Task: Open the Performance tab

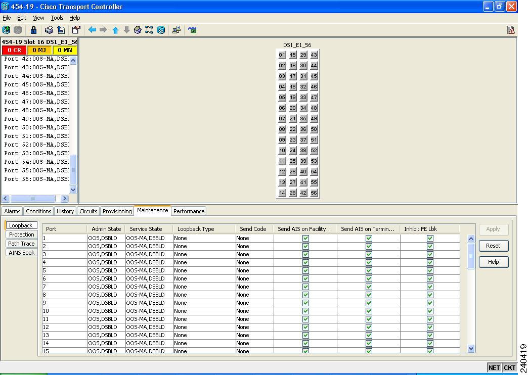Action: (x=189, y=211)
